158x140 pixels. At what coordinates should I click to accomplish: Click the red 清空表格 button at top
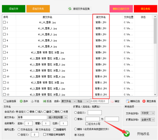[145, 9]
